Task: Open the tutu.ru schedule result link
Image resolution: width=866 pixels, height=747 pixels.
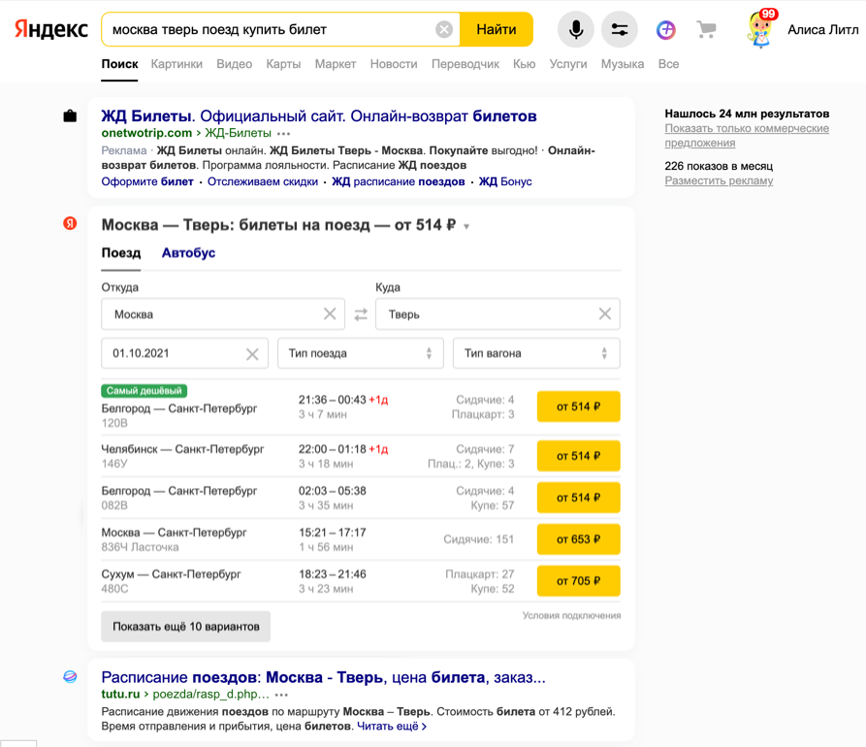Action: 323,677
